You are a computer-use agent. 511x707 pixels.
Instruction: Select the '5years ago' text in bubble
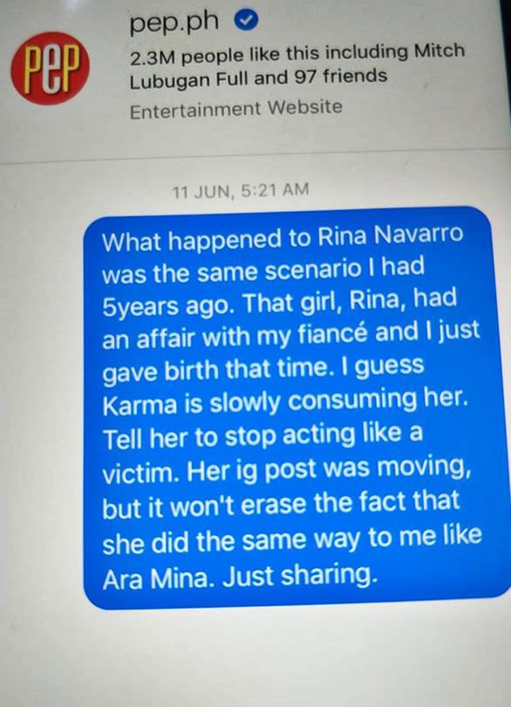point(165,306)
